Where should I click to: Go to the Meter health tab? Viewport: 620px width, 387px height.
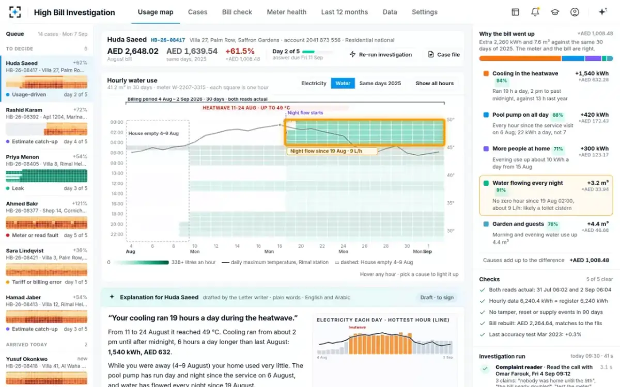coord(287,12)
